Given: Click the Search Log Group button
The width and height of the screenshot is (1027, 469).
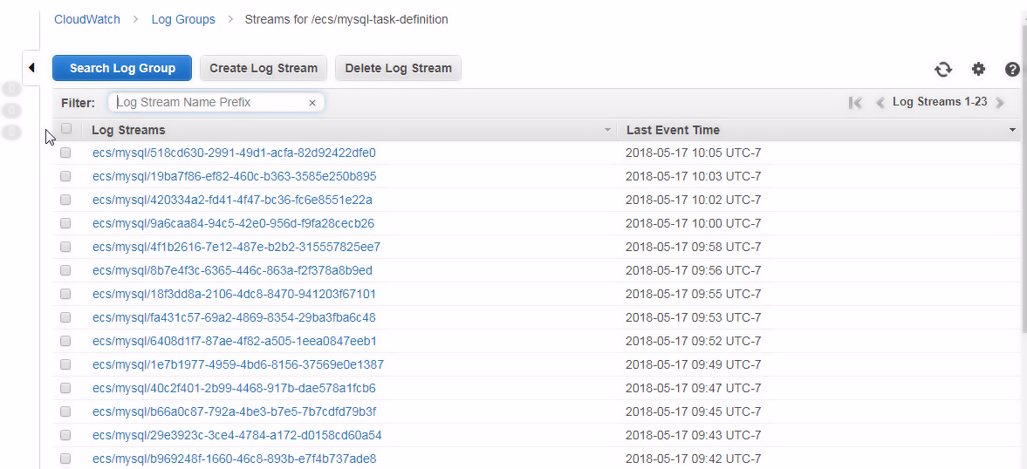Looking at the screenshot, I should (x=122, y=68).
